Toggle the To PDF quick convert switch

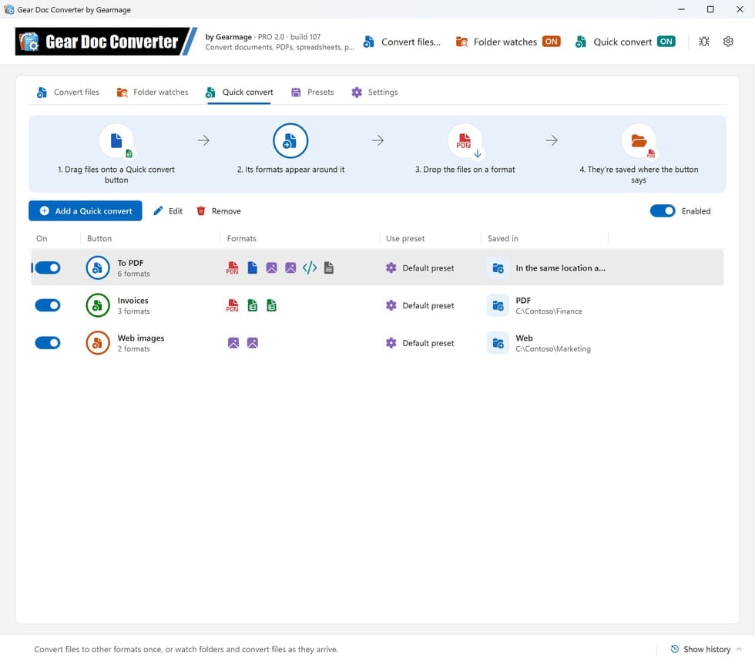click(48, 268)
